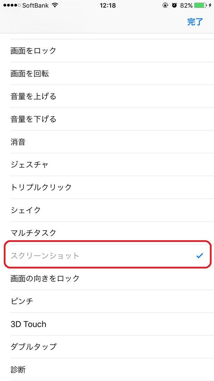Choose 音量を下げる from the list
Image resolution: width=214 pixels, height=381 pixels.
tap(107, 119)
